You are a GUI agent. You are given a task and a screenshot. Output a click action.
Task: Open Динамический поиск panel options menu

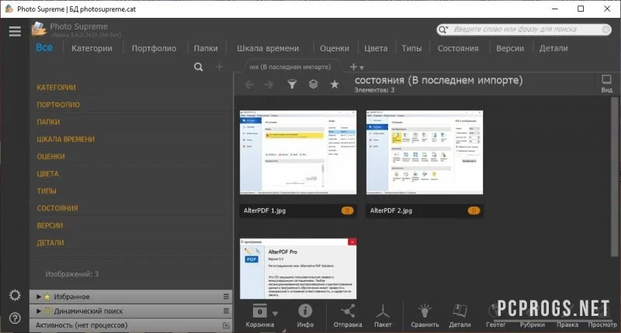pyautogui.click(x=226, y=310)
